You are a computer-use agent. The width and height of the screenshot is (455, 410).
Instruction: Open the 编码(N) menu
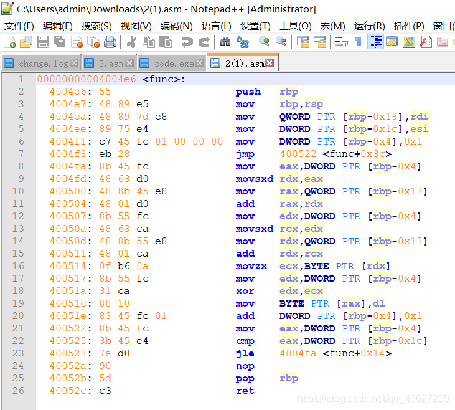[x=176, y=26]
